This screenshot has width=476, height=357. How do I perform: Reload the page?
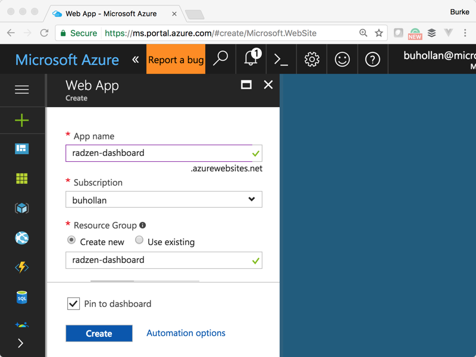44,33
